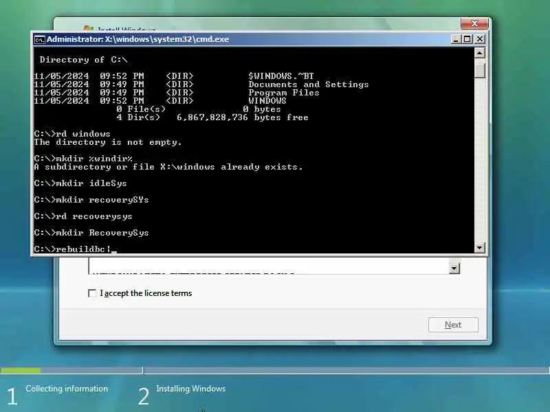
Task: Click 'already exists' error message line
Action: 168,167
